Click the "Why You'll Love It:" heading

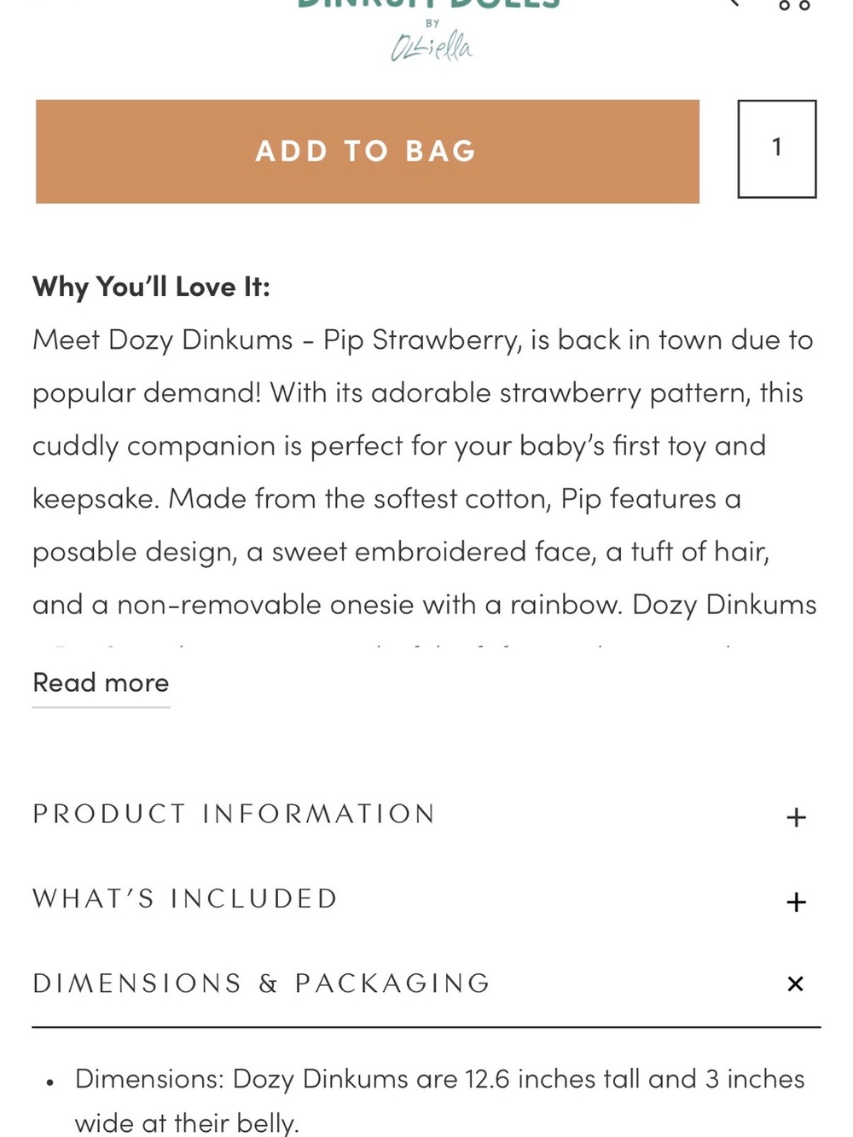[x=151, y=287]
